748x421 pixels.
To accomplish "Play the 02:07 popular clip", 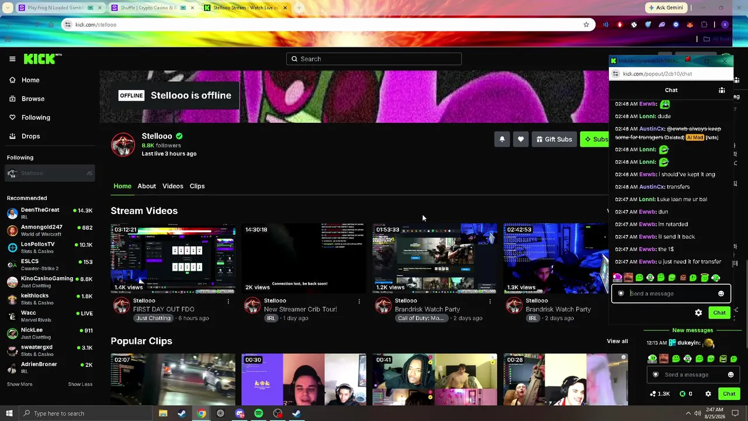I will point(173,379).
